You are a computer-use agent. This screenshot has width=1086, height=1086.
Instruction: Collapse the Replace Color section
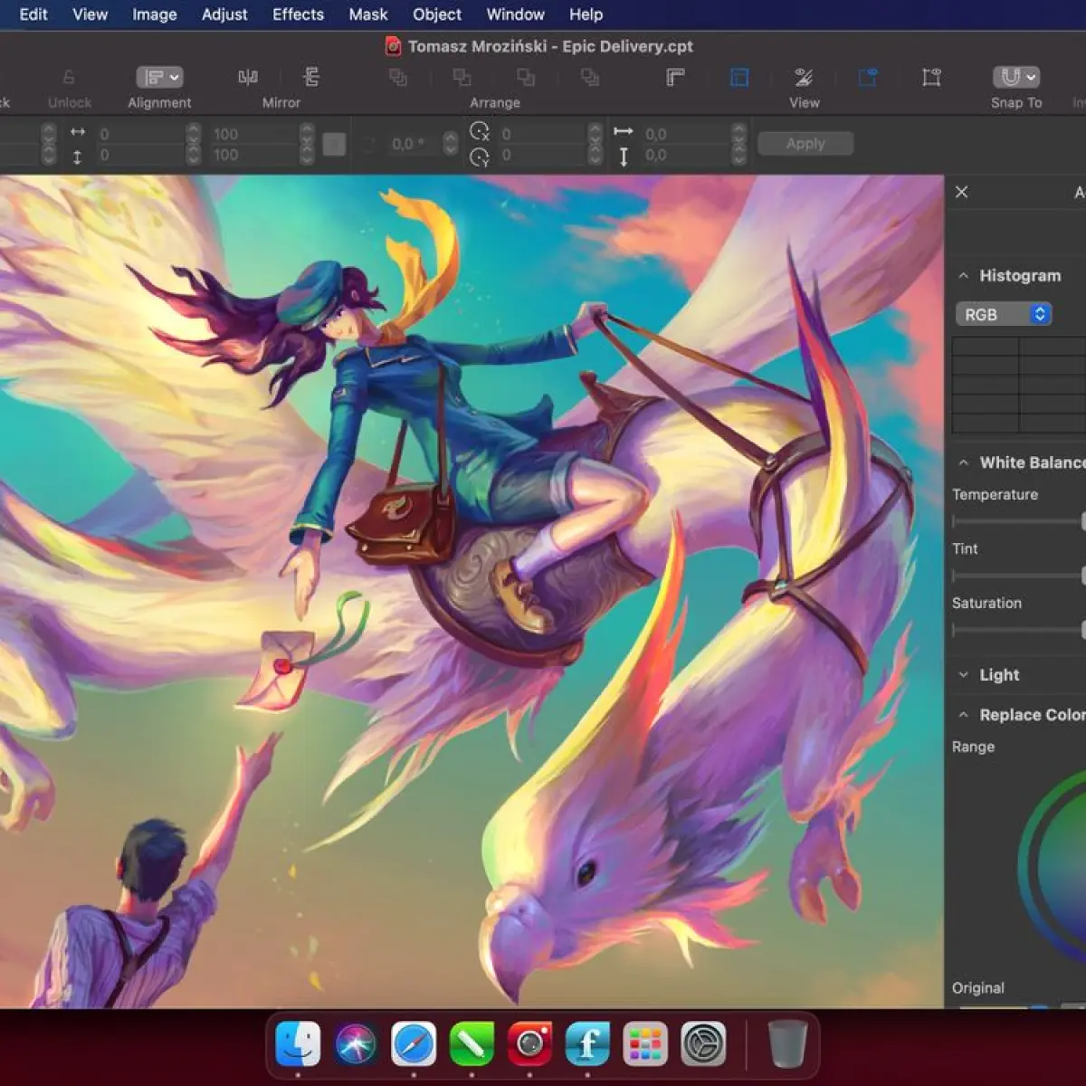pos(963,715)
